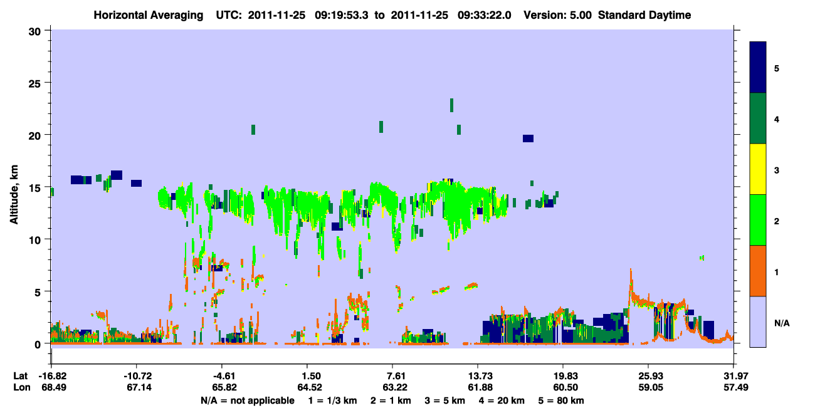
Task: Click the bright green level 2 color swatch
Action: (x=758, y=220)
